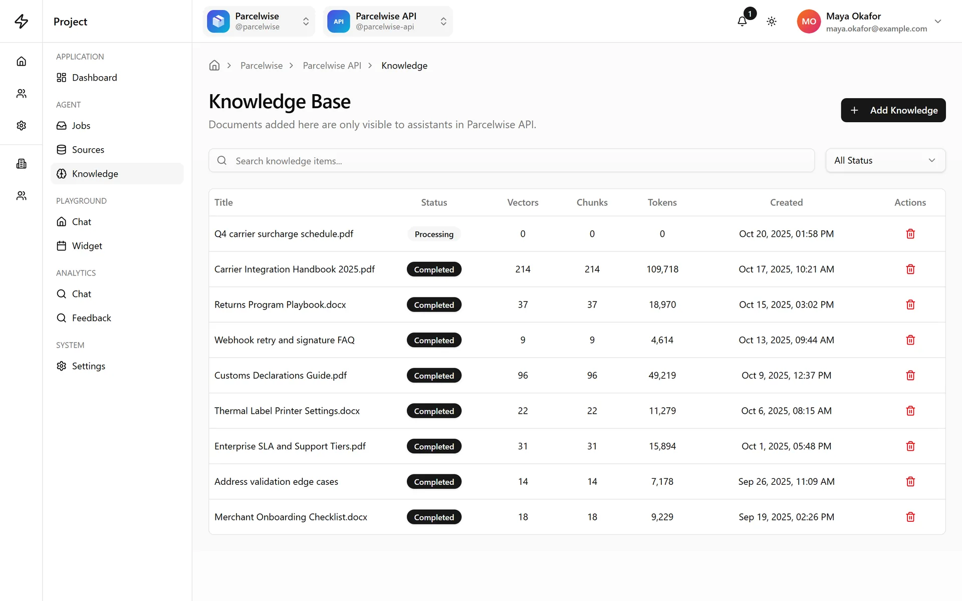The image size is (962, 601).
Task: Delete Webhook retry and signature FAQ
Action: pyautogui.click(x=910, y=340)
